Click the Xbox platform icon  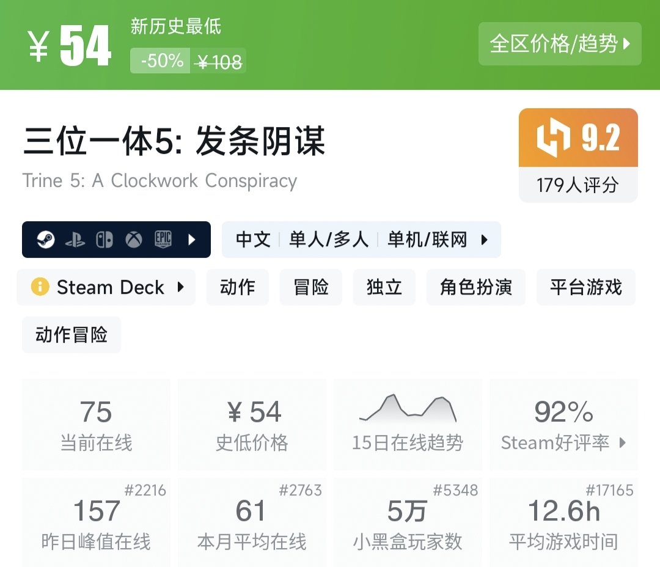point(134,240)
